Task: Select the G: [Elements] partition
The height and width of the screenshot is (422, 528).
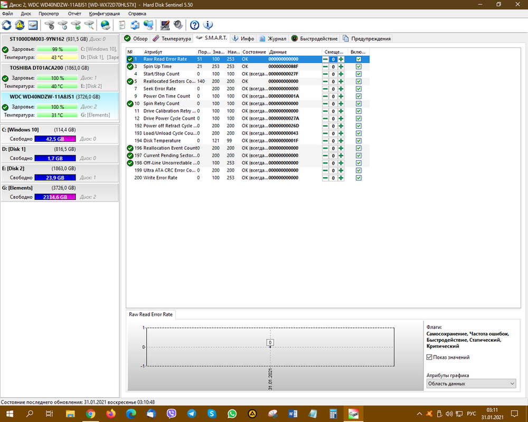Action: coord(60,192)
